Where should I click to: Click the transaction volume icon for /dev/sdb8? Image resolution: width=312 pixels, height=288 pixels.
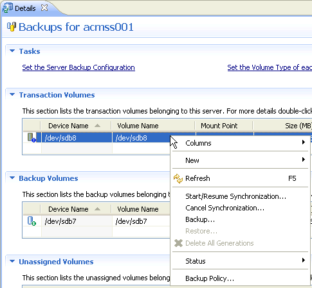32,137
